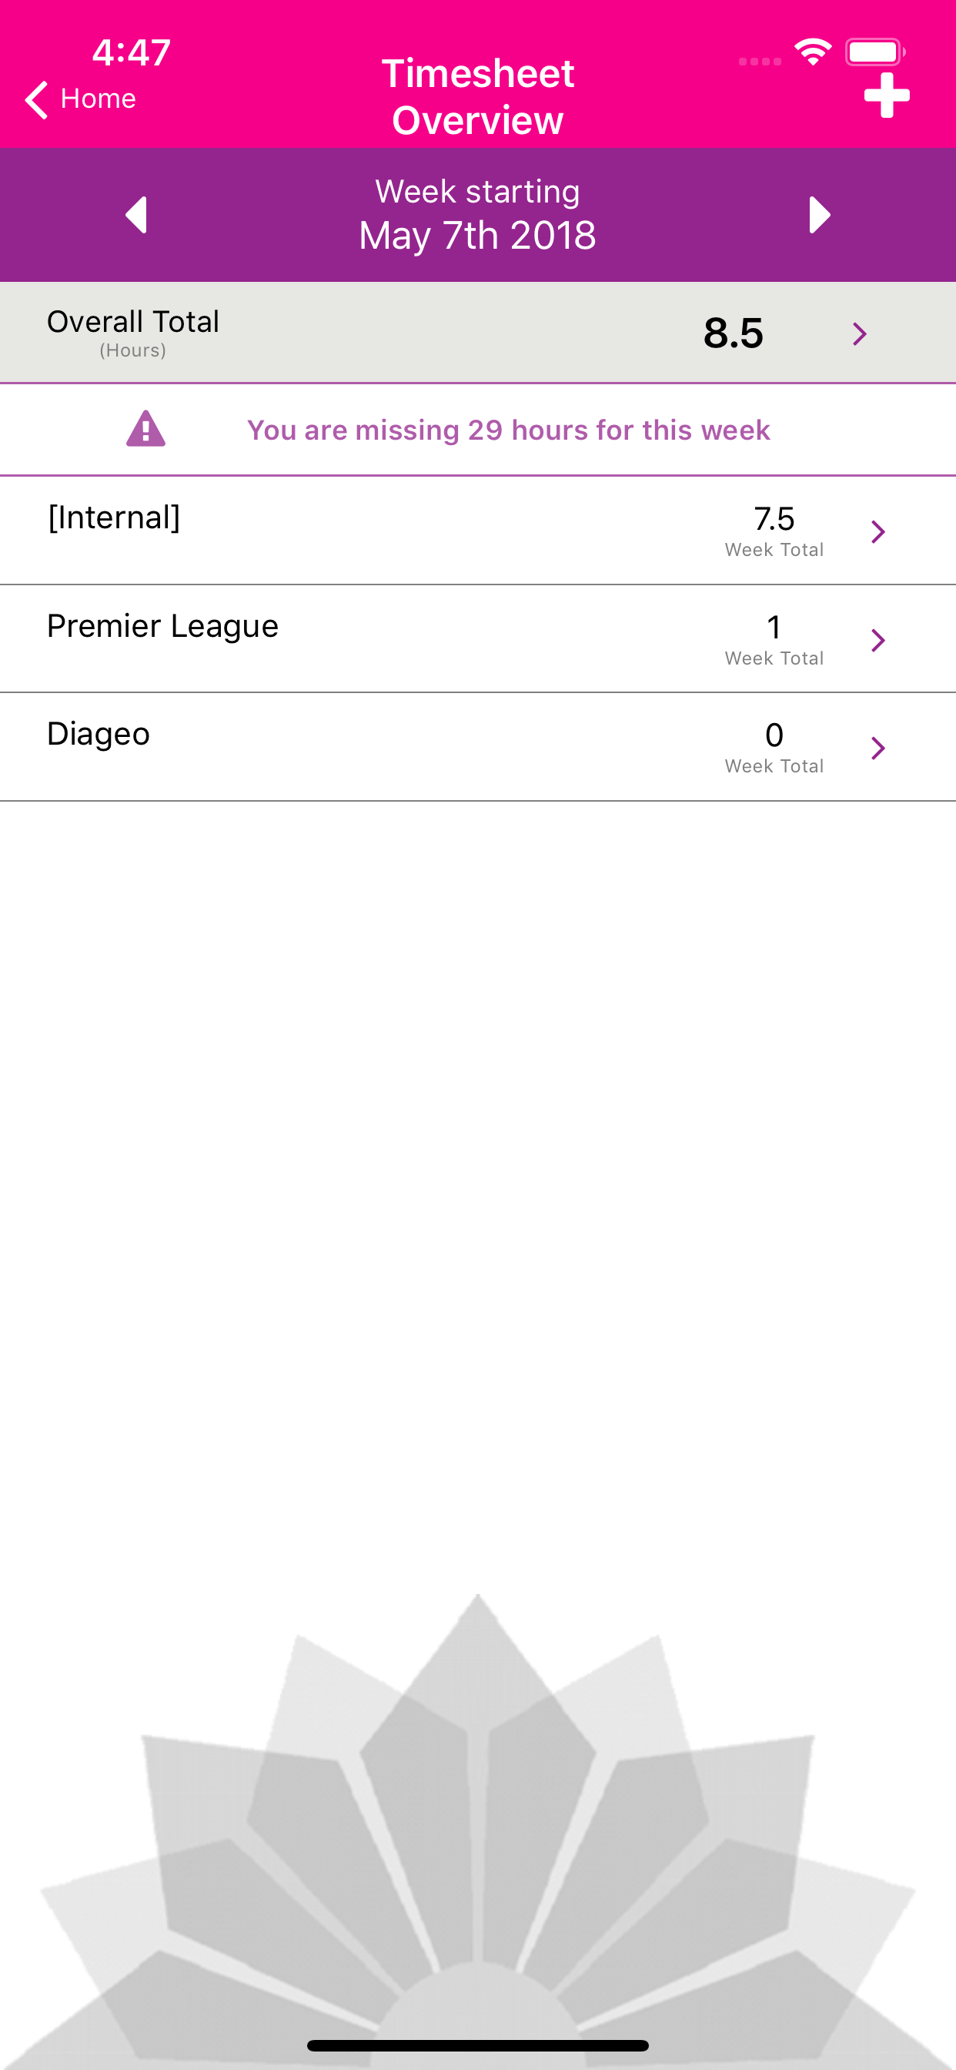Tap the Timesheet Overview title
The height and width of the screenshot is (2070, 956).
[x=478, y=96]
